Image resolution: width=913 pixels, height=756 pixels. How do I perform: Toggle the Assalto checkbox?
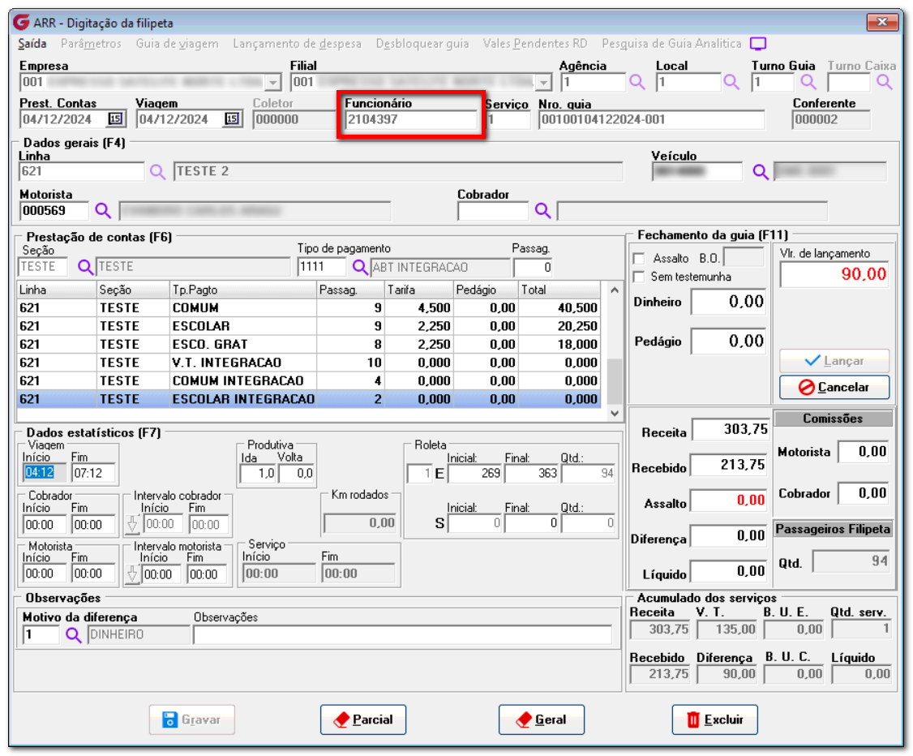[639, 258]
